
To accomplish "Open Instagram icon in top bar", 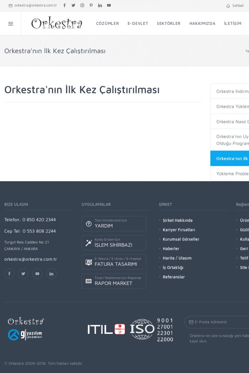I will point(82,5).
